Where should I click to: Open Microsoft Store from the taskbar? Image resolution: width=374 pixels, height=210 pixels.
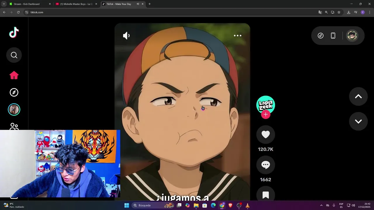tap(205, 205)
